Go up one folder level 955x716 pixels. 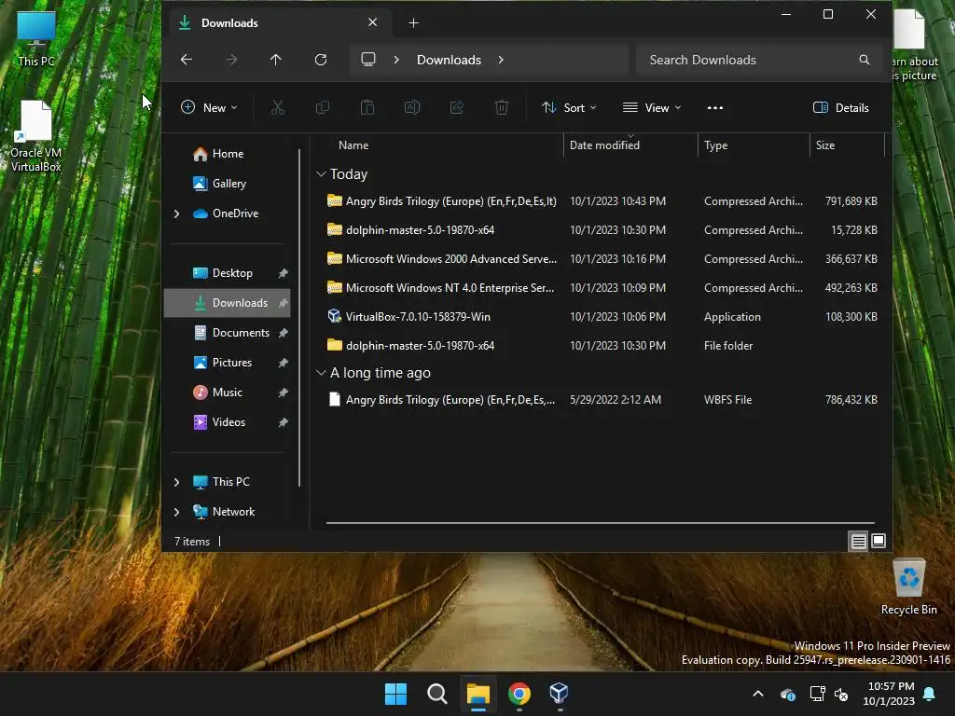[276, 60]
